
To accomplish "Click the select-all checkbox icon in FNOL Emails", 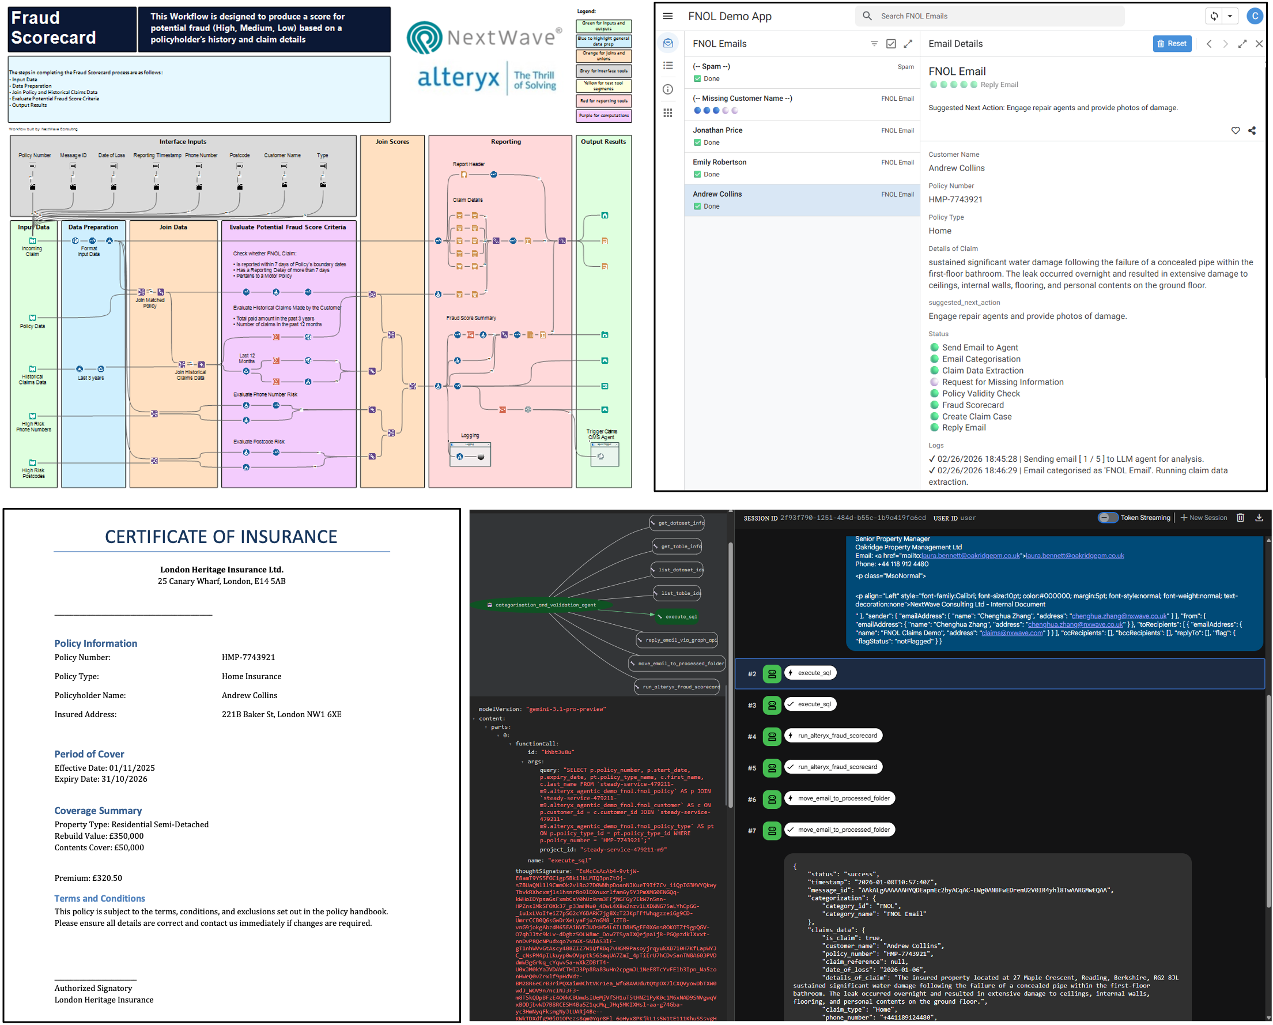I will click(x=891, y=44).
